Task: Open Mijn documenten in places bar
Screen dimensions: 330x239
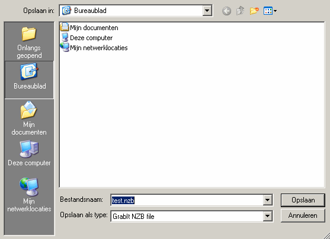Action: (29, 118)
